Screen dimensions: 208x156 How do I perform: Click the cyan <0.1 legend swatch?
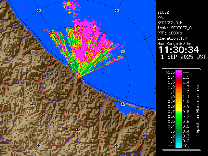coord(179,146)
